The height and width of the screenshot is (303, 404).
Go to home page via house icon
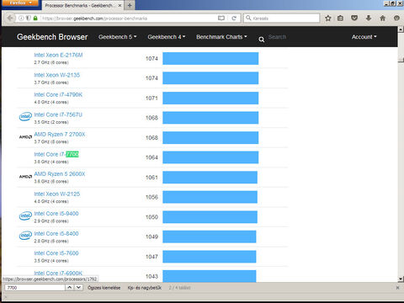pos(382,19)
